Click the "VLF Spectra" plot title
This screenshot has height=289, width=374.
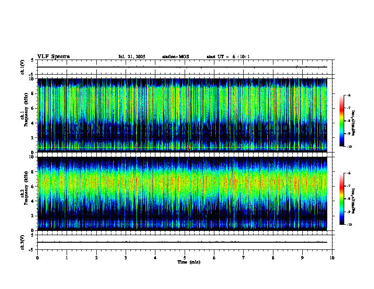[x=53, y=57]
